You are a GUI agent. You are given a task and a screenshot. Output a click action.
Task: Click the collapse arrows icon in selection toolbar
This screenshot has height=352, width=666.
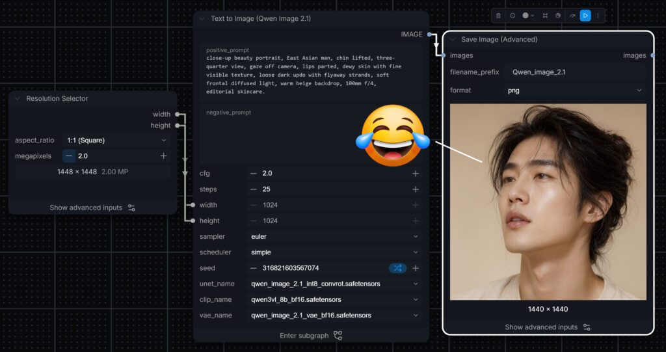tap(545, 16)
